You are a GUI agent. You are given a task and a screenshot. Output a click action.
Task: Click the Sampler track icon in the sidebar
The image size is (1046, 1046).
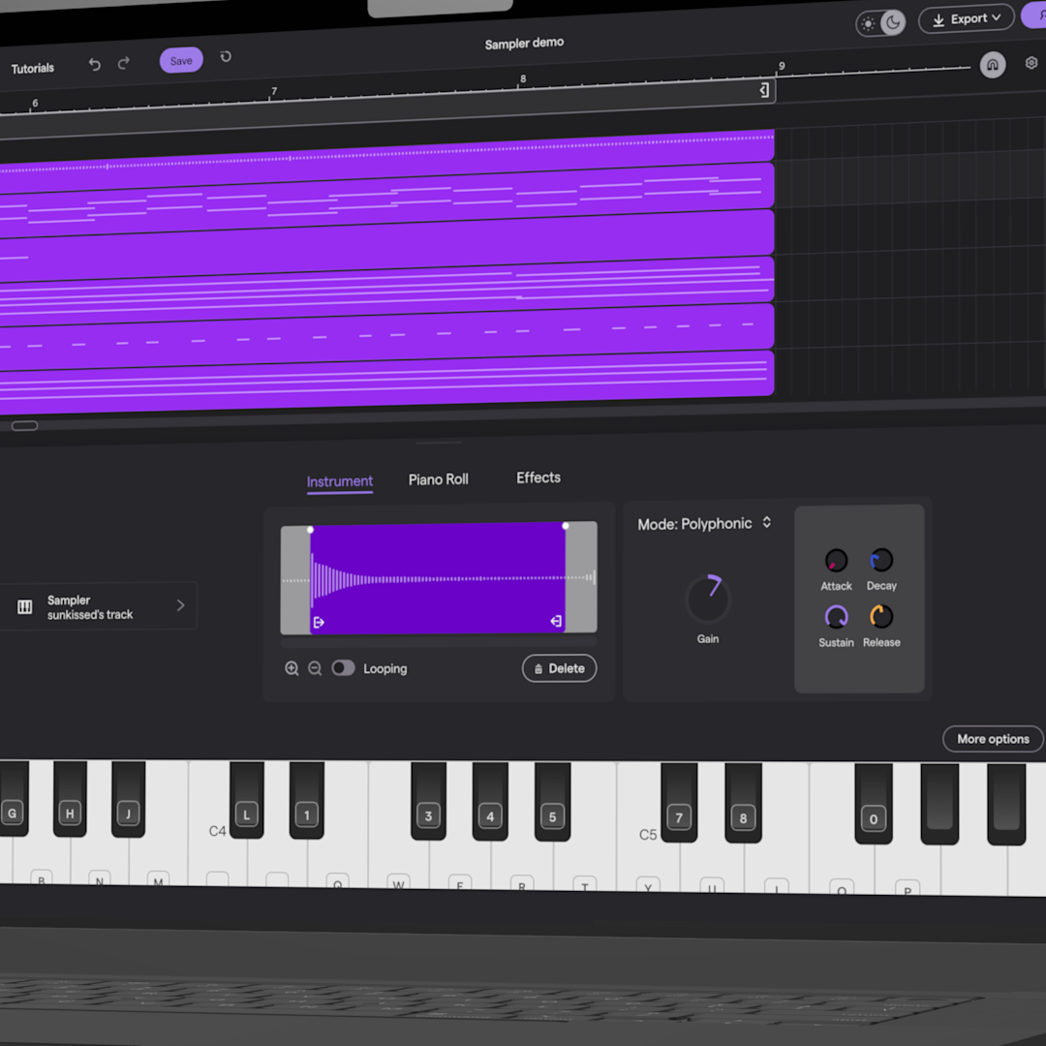[24, 606]
